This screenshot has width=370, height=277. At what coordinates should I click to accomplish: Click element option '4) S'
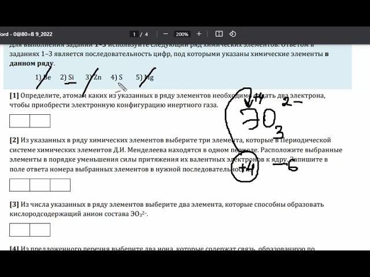pyautogui.click(x=117, y=77)
